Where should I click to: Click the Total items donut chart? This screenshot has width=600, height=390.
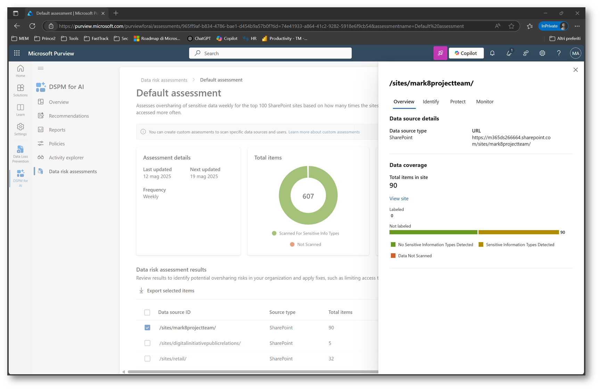(x=308, y=195)
